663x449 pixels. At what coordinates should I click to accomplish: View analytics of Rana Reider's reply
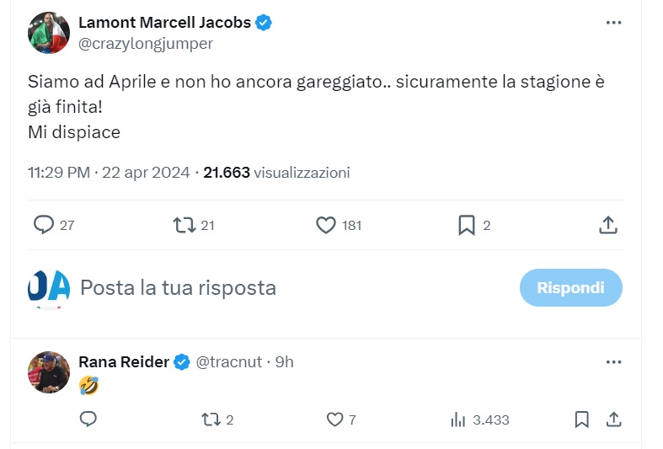[459, 419]
